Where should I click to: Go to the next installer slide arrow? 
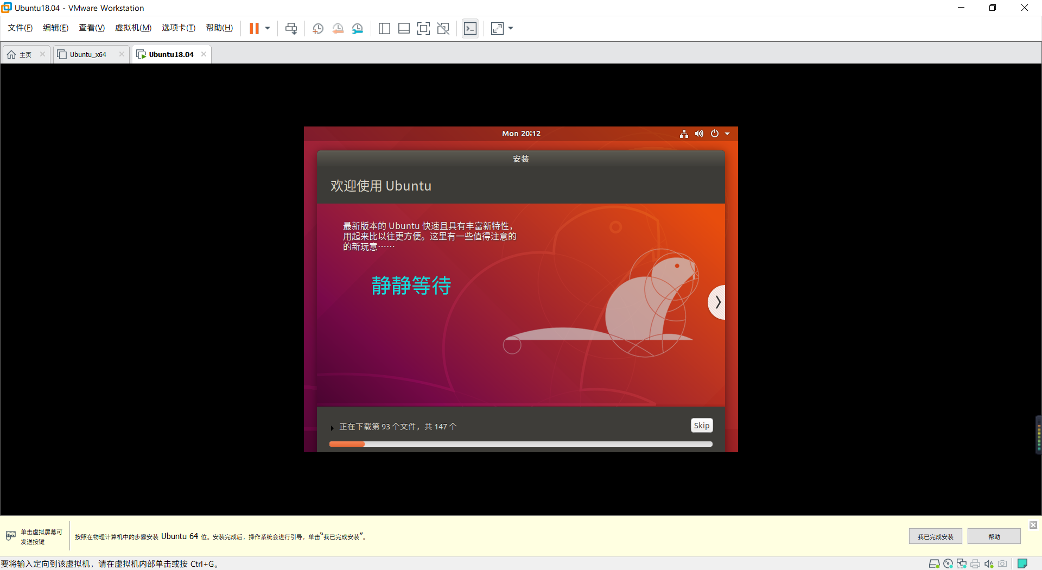717,302
